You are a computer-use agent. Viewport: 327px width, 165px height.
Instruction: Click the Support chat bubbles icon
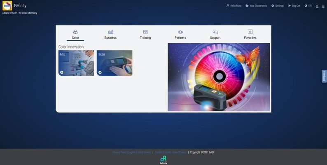pos(215,32)
